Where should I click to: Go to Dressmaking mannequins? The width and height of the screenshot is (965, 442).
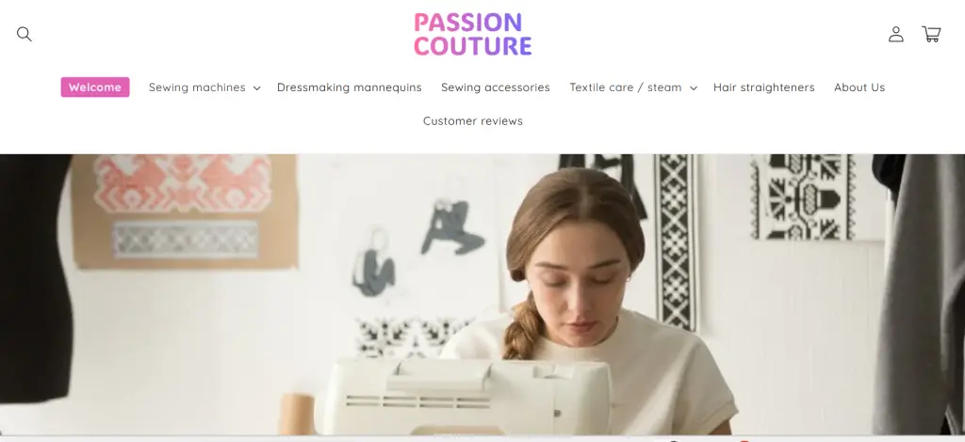(349, 87)
